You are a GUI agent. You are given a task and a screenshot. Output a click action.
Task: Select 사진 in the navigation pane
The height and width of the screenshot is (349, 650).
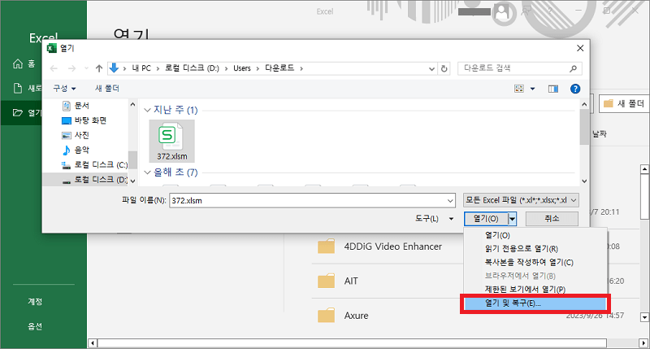pyautogui.click(x=76, y=135)
